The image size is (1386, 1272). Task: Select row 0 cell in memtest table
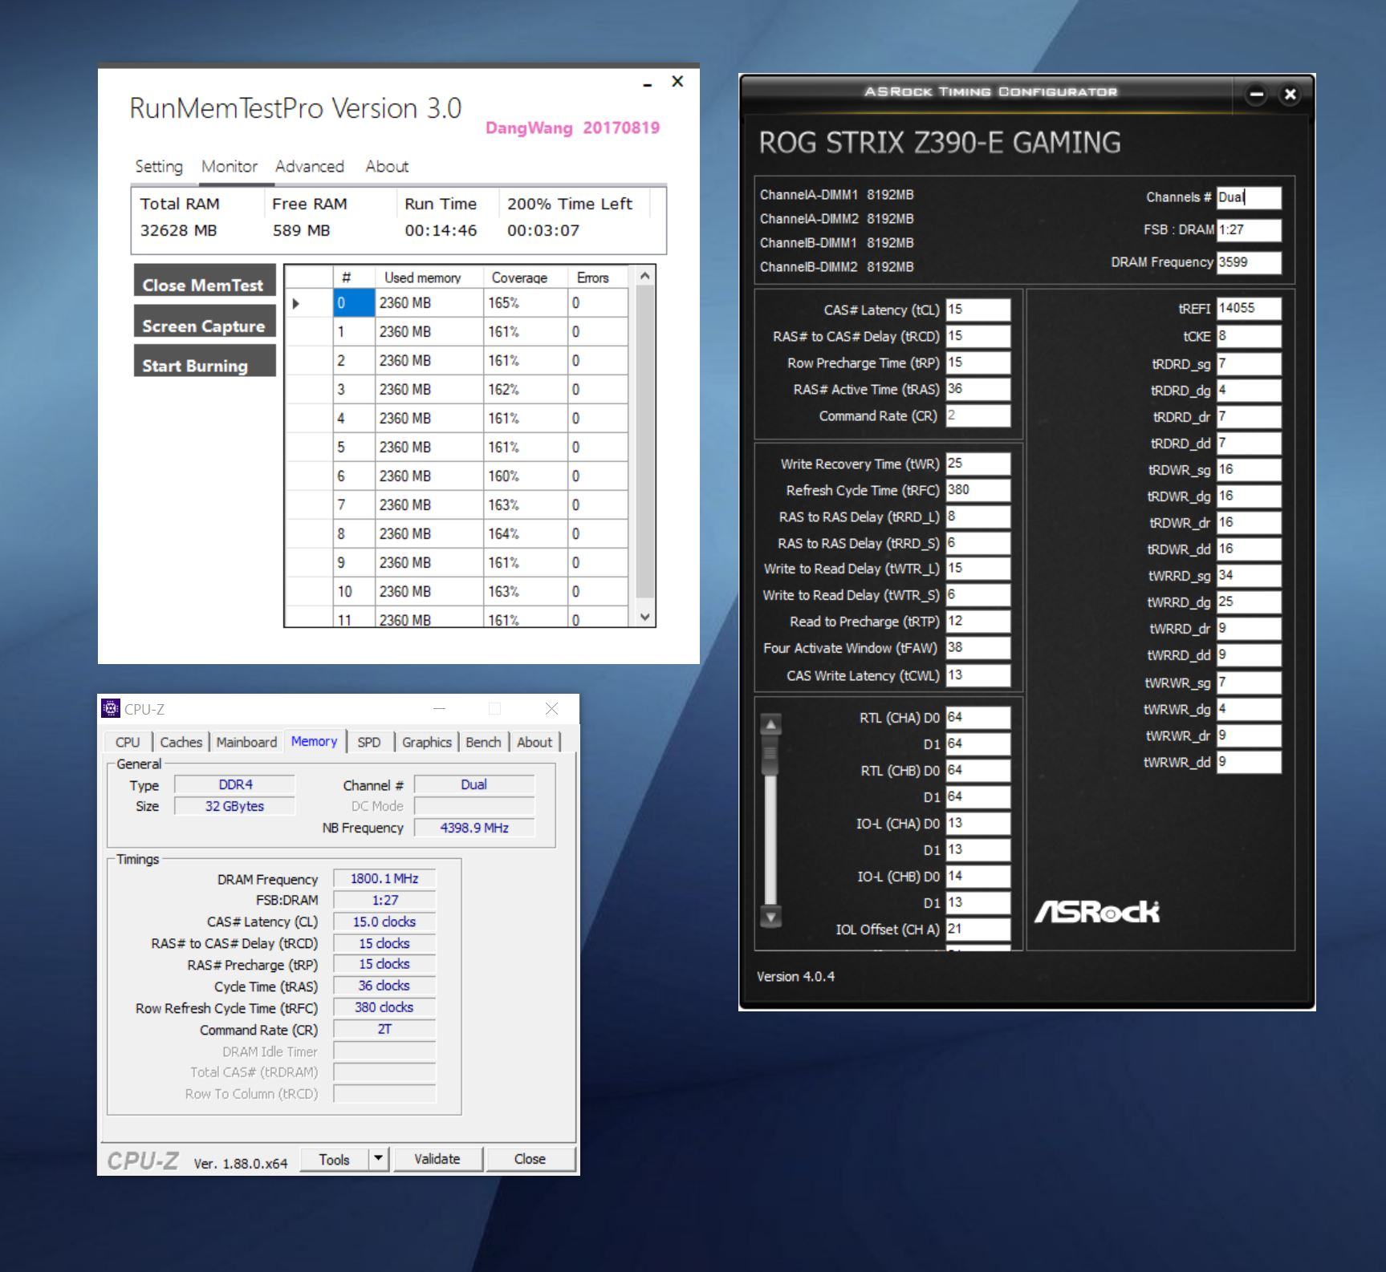354,303
